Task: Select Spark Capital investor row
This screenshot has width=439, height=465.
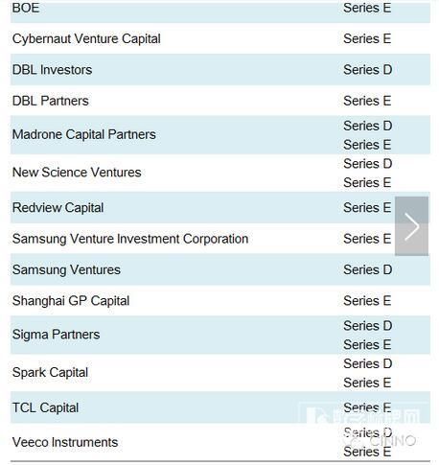Action: 220,373
